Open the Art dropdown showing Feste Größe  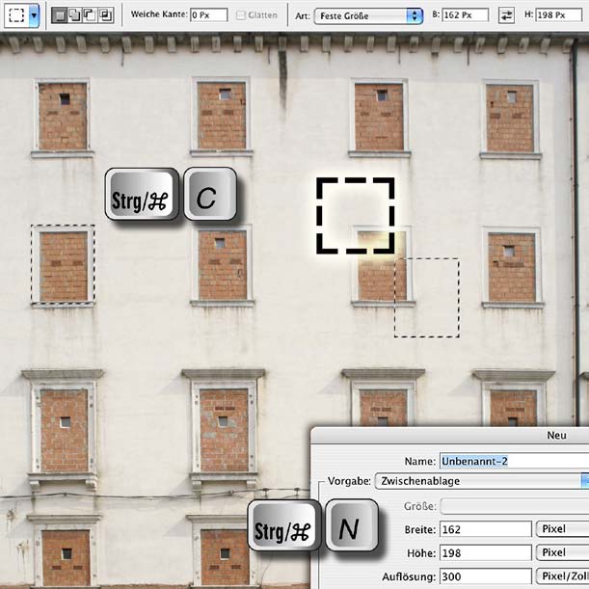(x=369, y=15)
